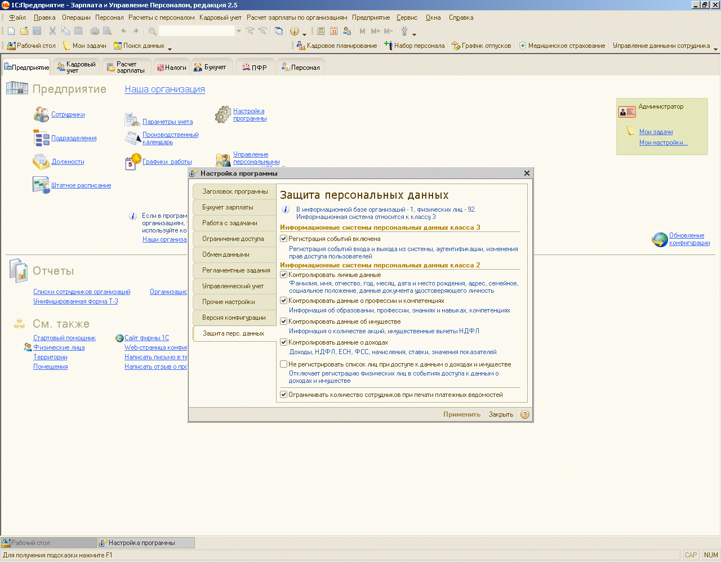Open the Мои настройки link
The image size is (721, 563).
[x=663, y=142]
